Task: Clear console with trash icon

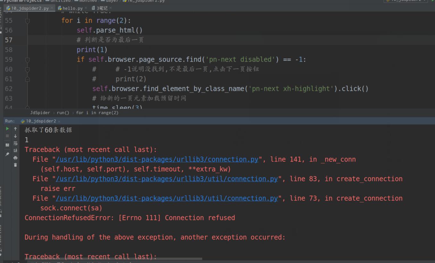Action: pos(15,165)
